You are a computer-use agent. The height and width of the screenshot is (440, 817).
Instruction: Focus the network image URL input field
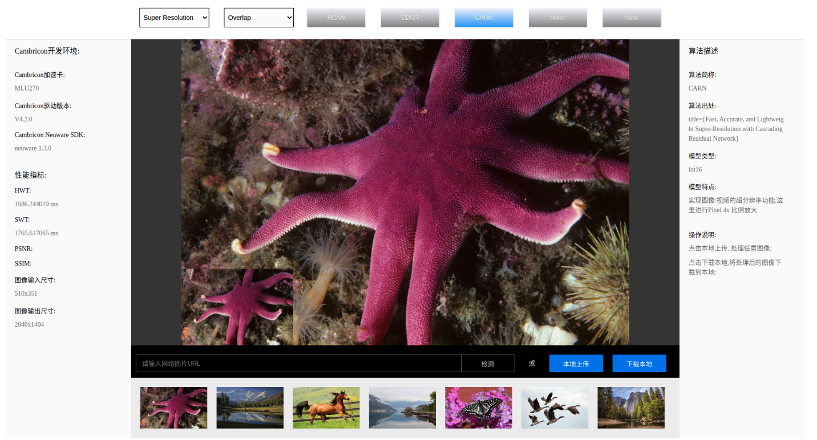coord(298,364)
